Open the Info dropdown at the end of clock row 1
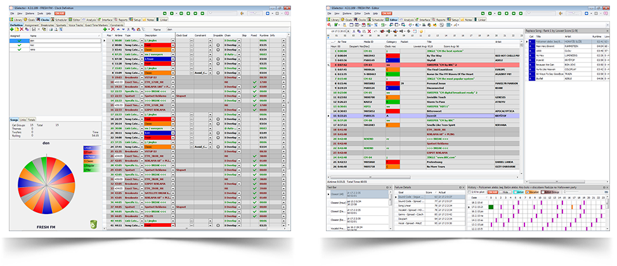Viewport: 617px width, 266px height. point(283,41)
